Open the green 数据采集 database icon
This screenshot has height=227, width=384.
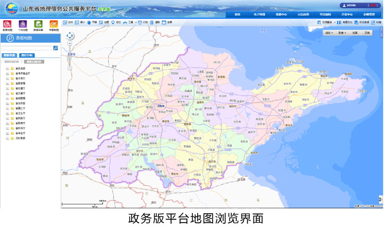pyautogui.click(x=38, y=24)
